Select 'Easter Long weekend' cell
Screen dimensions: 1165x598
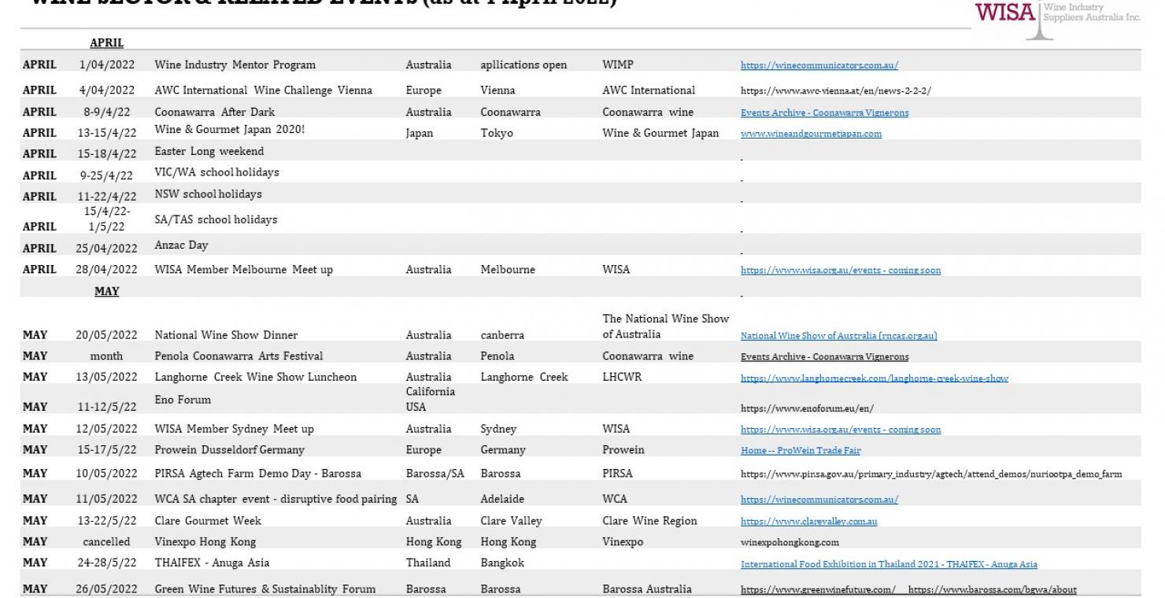[209, 151]
